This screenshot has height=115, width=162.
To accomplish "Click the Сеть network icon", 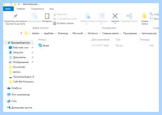I will pyautogui.click(x=9, y=101).
